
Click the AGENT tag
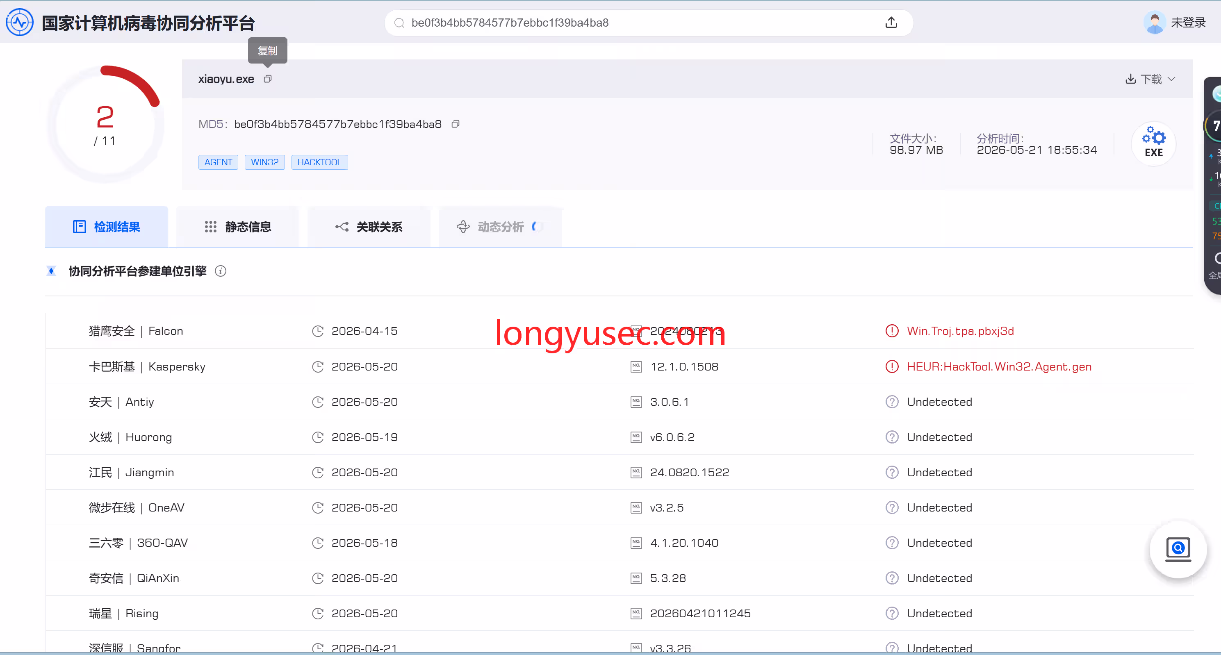[218, 162]
